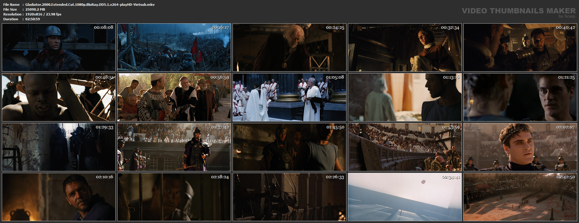Select the battlefield thumbnail at 00:16:17
The width and height of the screenshot is (579, 223).
tap(174, 47)
